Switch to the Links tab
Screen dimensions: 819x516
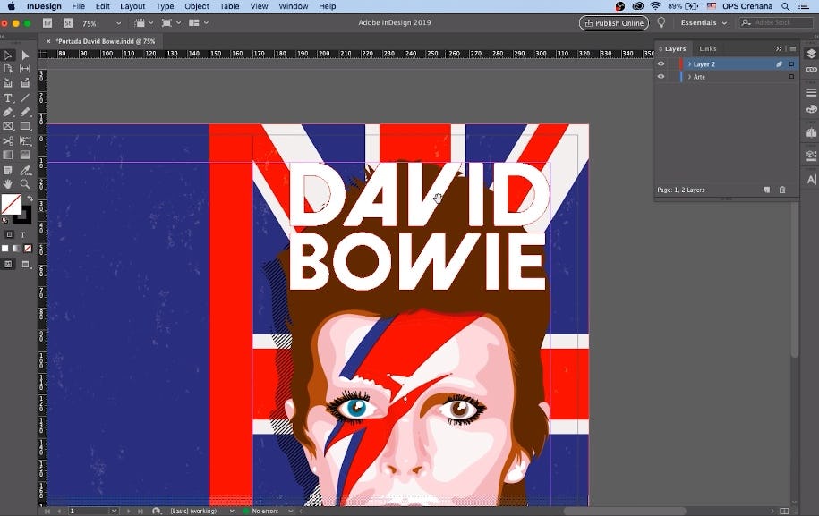point(707,48)
